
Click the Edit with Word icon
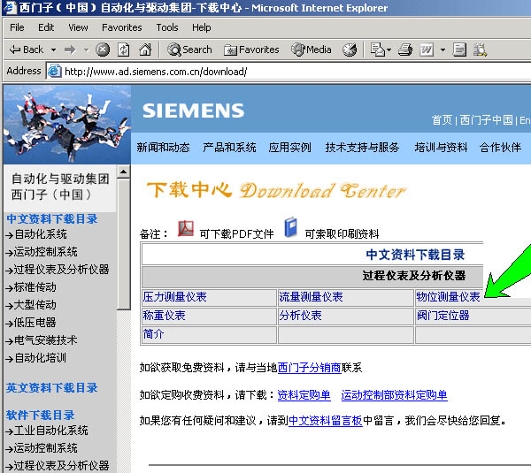(x=427, y=50)
